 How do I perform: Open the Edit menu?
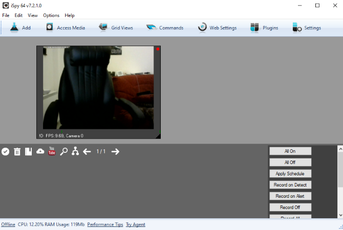pos(18,15)
